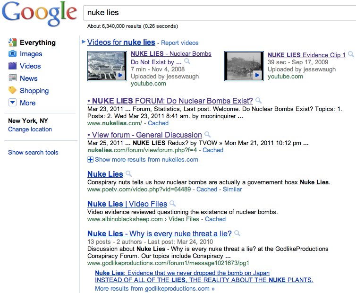Expand the More dropdown arrow in sidebar
356x293 pixels.
12,103
